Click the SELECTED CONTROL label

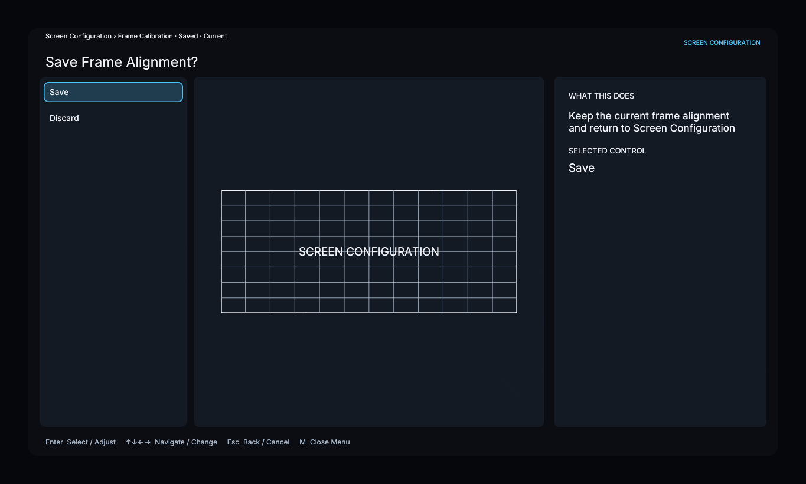607,151
